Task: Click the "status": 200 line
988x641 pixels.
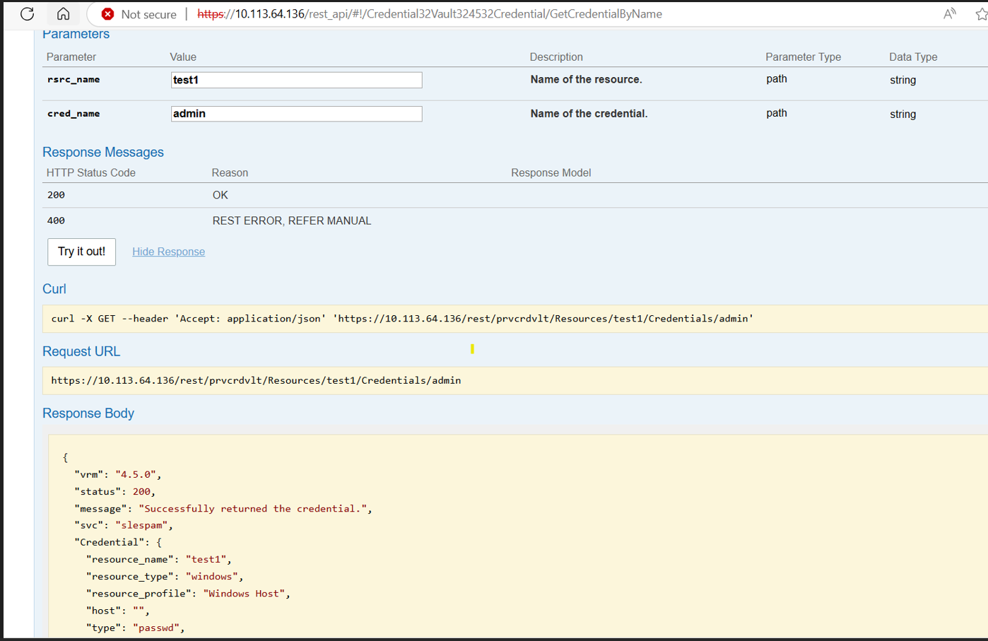Action: [114, 492]
